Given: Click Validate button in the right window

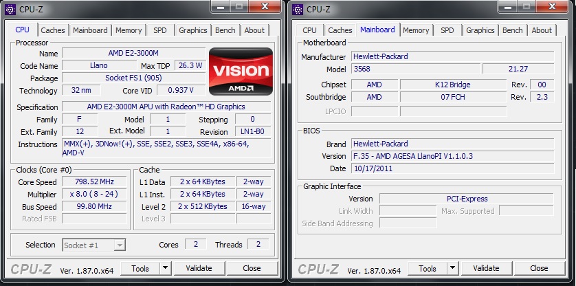Looking at the screenshot, I should (x=486, y=268).
